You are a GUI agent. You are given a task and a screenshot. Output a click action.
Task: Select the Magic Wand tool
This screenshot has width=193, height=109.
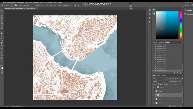2,18
